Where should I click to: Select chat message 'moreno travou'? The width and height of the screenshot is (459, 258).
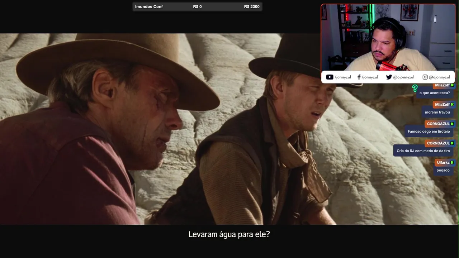tap(437, 112)
